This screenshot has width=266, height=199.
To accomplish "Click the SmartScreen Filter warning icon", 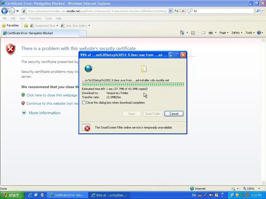I will coord(86,128).
